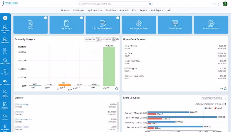
Task: Toggle the Budget legend series
Action: coord(208,108)
